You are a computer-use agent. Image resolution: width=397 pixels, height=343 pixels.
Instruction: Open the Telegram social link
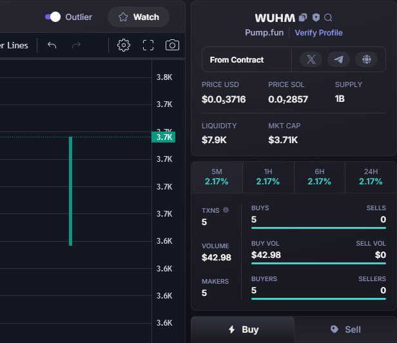point(339,59)
